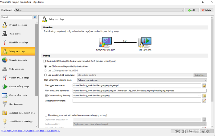Select Use a custom GDB executable option
The image size is (215, 136).
(45, 75)
